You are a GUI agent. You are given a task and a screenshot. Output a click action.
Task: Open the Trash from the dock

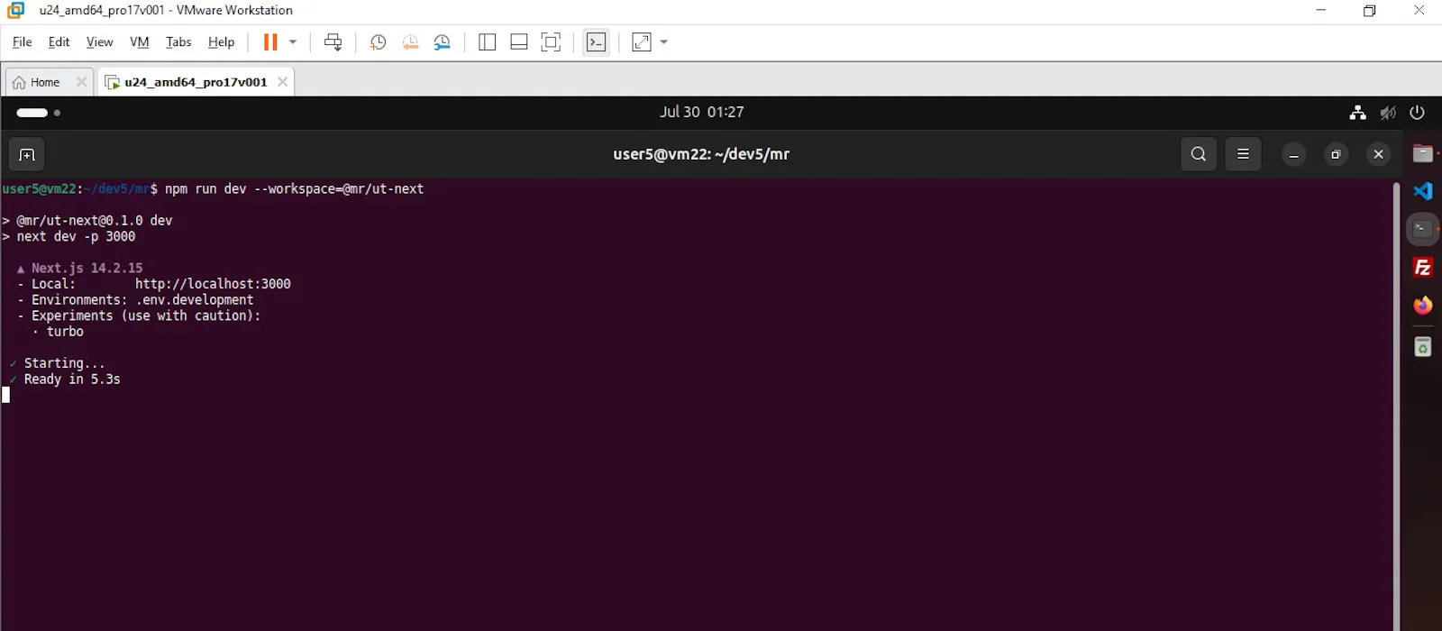pos(1423,347)
